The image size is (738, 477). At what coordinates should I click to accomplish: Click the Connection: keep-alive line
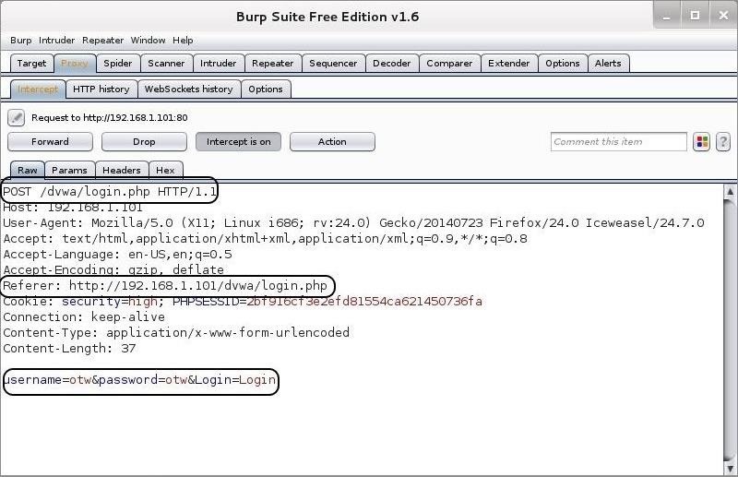click(x=84, y=316)
